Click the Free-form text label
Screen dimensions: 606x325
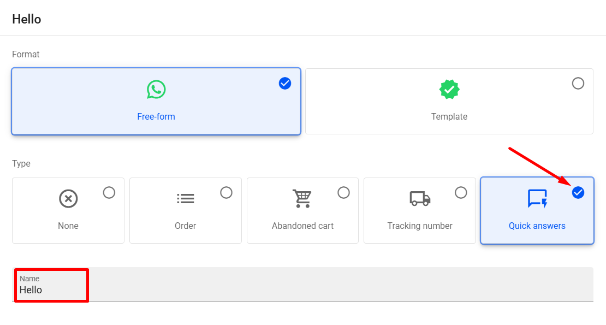pos(156,117)
